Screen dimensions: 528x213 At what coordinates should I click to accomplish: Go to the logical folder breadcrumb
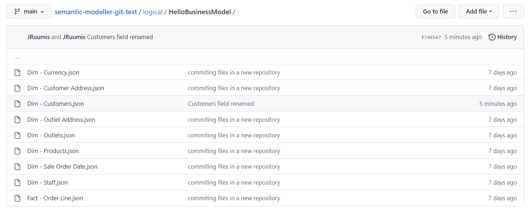point(153,12)
